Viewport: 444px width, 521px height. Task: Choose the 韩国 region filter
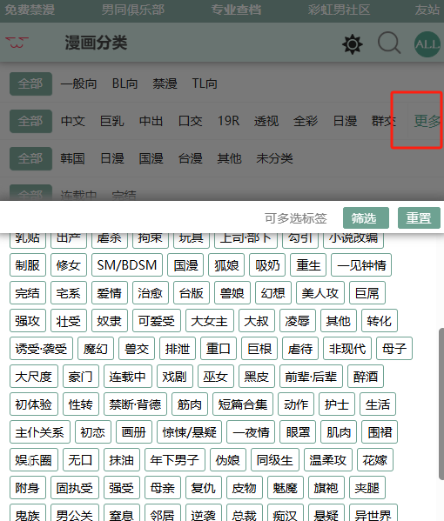(72, 158)
